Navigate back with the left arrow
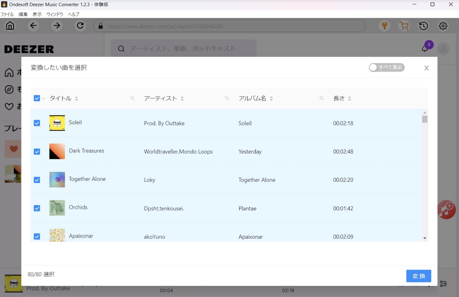459x297 pixels. click(x=33, y=26)
